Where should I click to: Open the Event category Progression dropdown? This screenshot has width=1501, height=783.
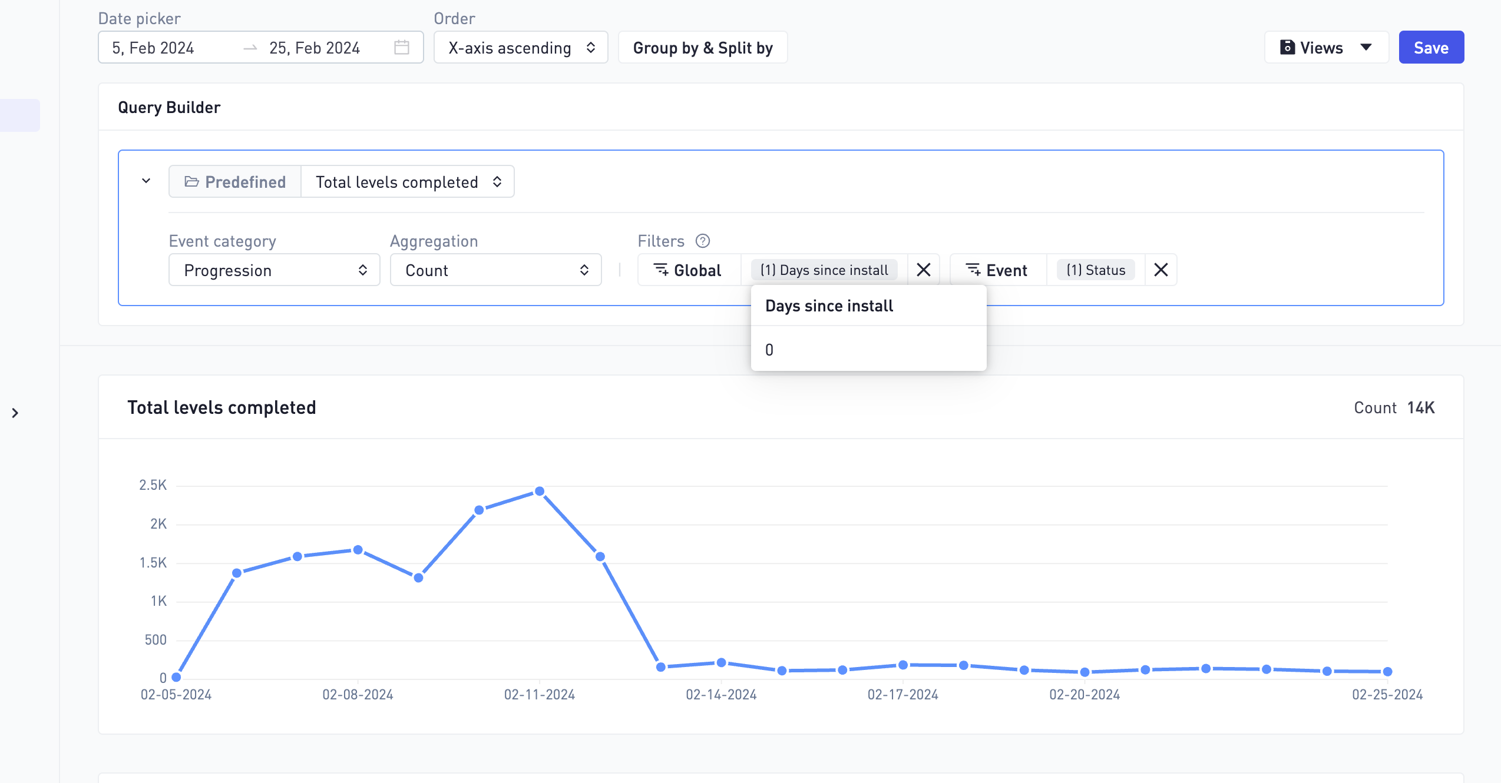click(275, 270)
